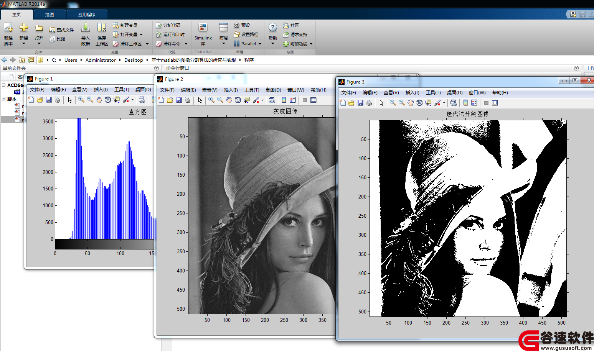Click New Figure icon in Figure 1 toolbar
This screenshot has height=351, width=594.
[x=31, y=100]
